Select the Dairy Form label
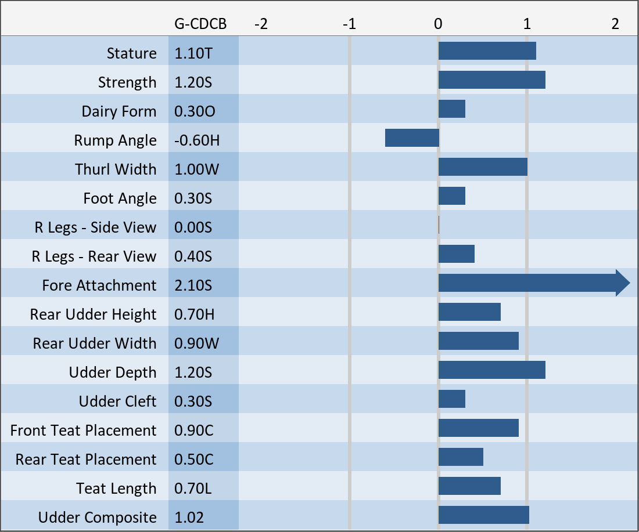The height and width of the screenshot is (532, 639). pyautogui.click(x=119, y=111)
